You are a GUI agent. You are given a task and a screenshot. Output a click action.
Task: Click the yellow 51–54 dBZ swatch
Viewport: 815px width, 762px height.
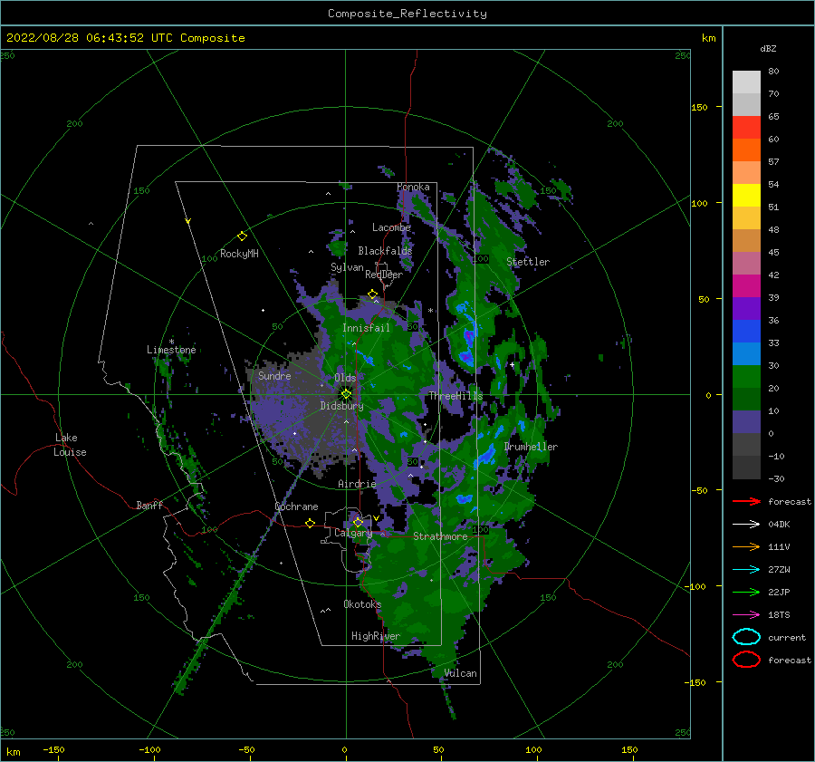click(x=746, y=196)
